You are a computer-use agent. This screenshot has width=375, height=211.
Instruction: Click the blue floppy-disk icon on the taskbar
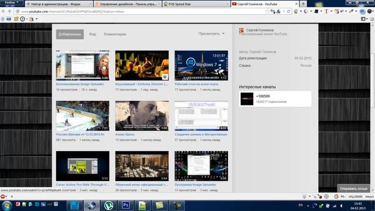point(74,206)
